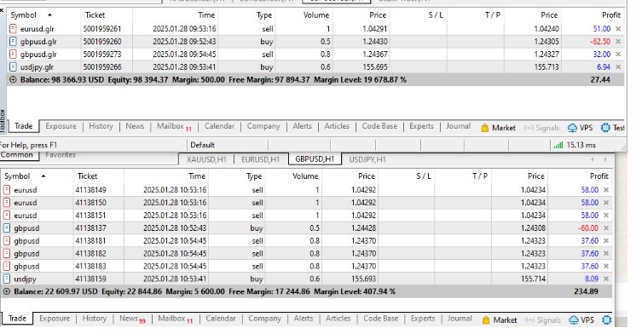Screen dimensions: 636x334
Task: Switch to the XAUUSD,H1 chart tab
Action: coord(206,159)
